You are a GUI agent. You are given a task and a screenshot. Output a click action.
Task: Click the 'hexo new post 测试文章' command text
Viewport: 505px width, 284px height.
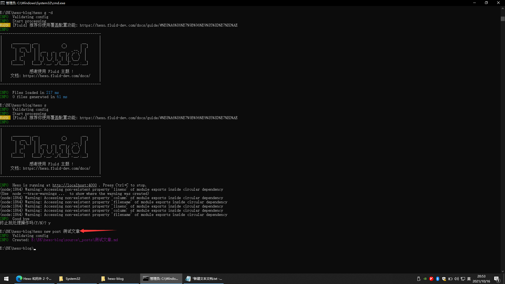pos(57,231)
